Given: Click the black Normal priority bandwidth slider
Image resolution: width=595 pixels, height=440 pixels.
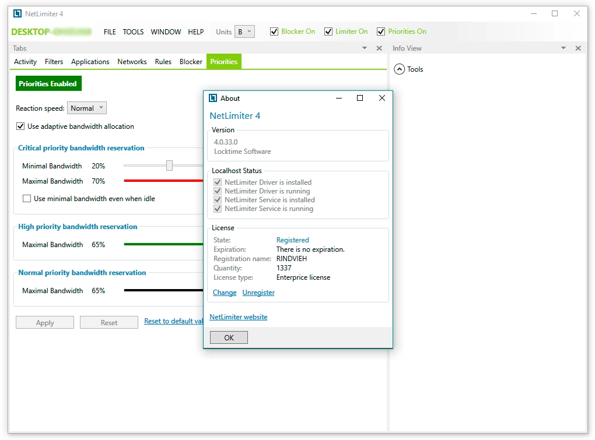Looking at the screenshot, I should pos(163,290).
